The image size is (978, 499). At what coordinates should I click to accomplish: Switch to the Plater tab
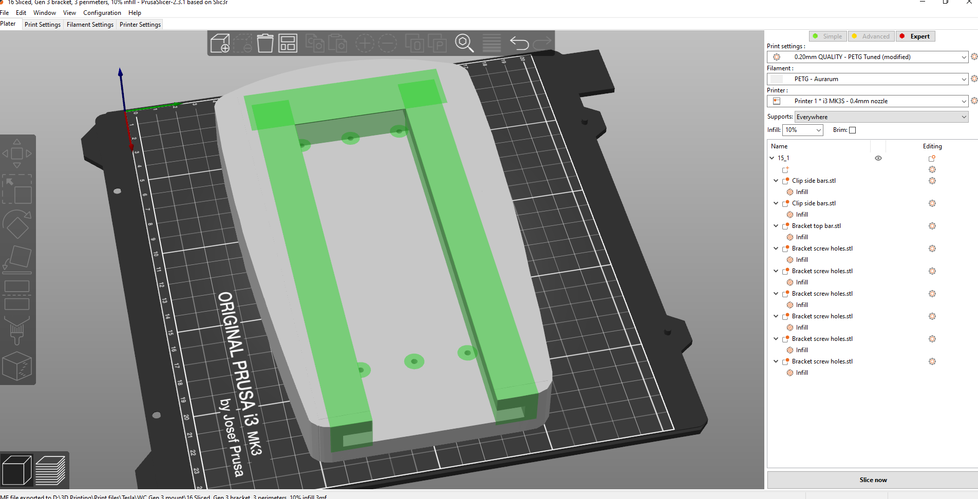click(x=8, y=24)
